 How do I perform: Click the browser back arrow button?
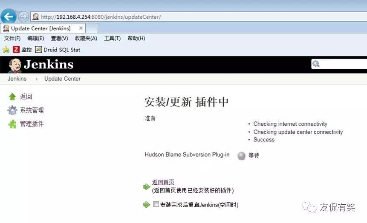(x=9, y=16)
